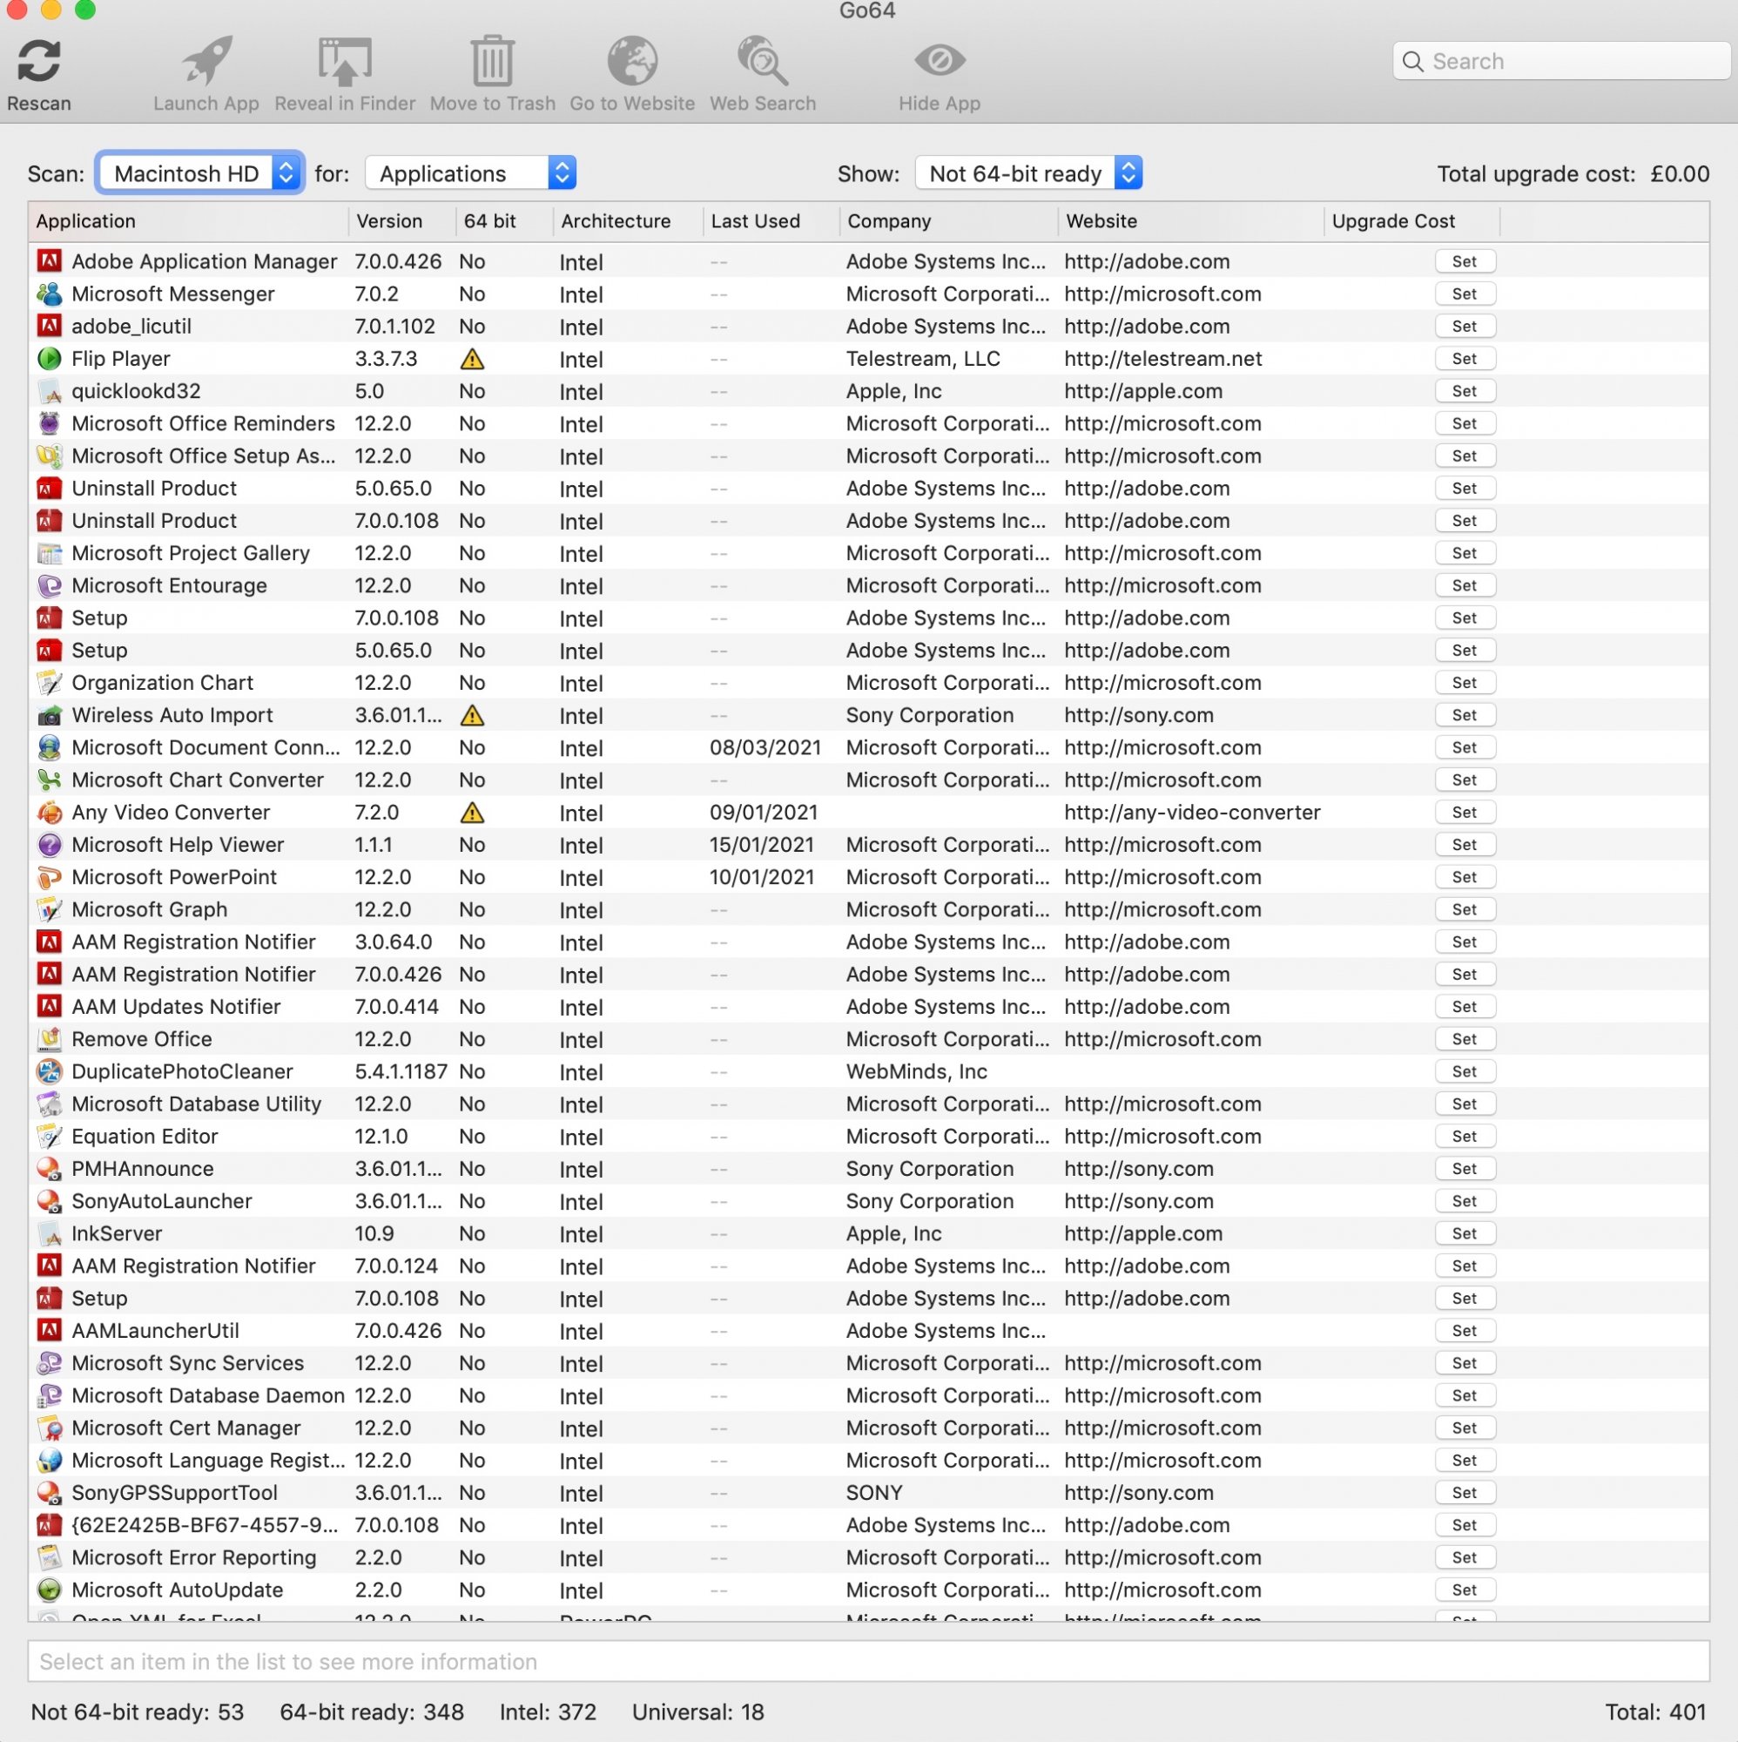Select the Microsoft Entourage app icon
1738x1742 pixels.
50,586
